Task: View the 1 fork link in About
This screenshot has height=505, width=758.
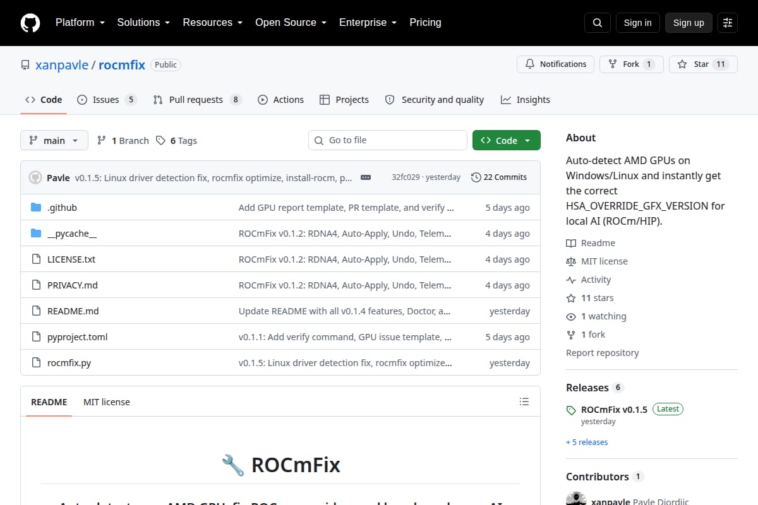Action: tap(586, 335)
